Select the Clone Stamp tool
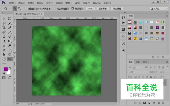Image resolution: width=170 pixels, height=106 pixels. pos(4,37)
